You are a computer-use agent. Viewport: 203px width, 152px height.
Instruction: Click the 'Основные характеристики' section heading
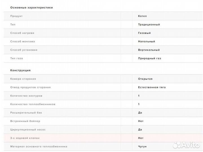pos(32,8)
